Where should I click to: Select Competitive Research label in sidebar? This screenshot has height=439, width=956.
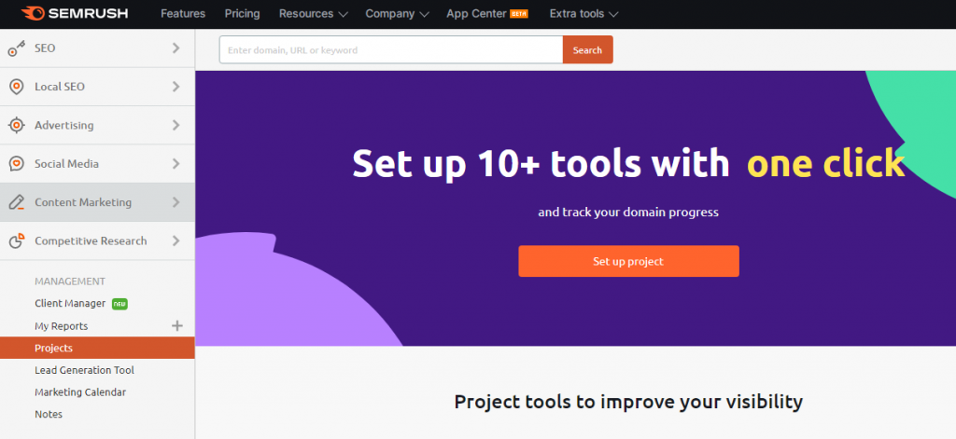91,241
